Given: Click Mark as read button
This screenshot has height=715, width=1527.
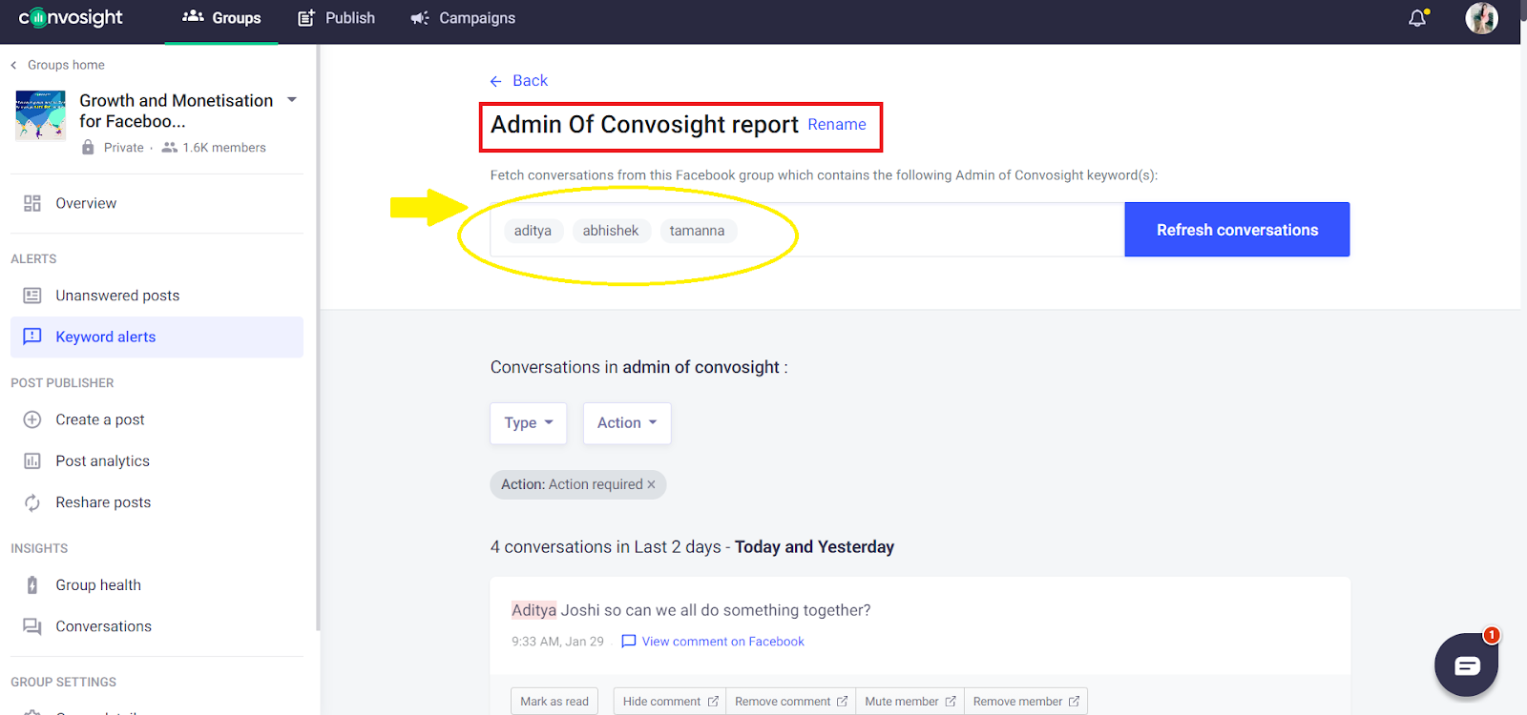Looking at the screenshot, I should click(554, 702).
